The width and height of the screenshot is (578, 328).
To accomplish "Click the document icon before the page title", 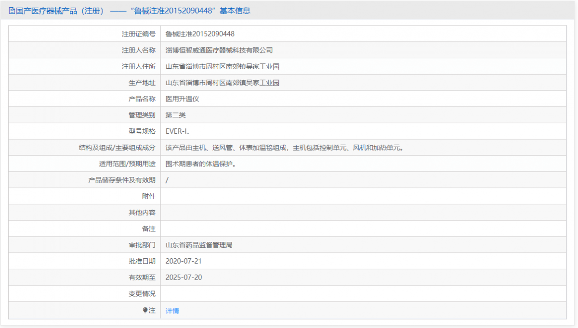I will tap(11, 10).
